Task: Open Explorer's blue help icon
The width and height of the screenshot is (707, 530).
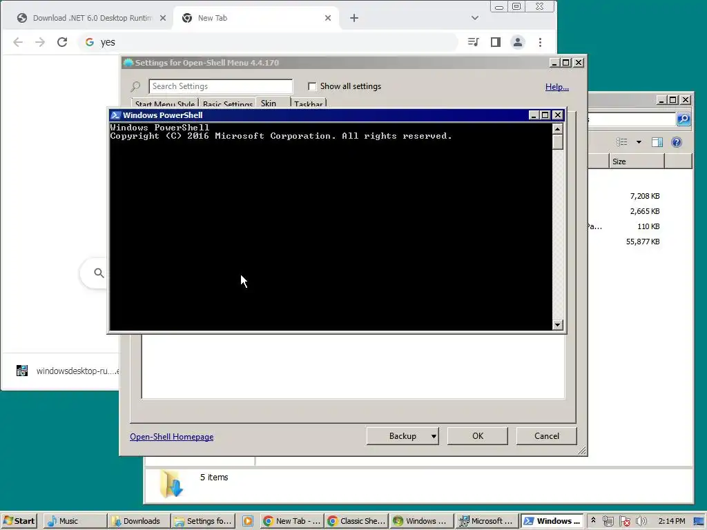Action: [677, 142]
